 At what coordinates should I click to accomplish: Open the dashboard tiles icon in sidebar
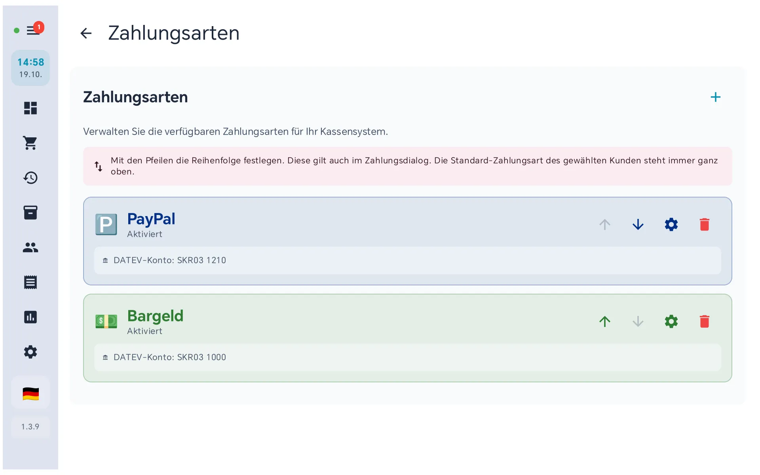[30, 108]
